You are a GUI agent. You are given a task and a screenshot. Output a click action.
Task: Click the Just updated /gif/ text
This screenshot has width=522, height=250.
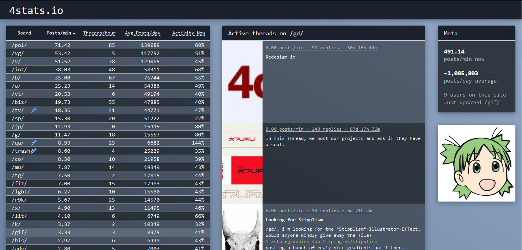(472, 103)
